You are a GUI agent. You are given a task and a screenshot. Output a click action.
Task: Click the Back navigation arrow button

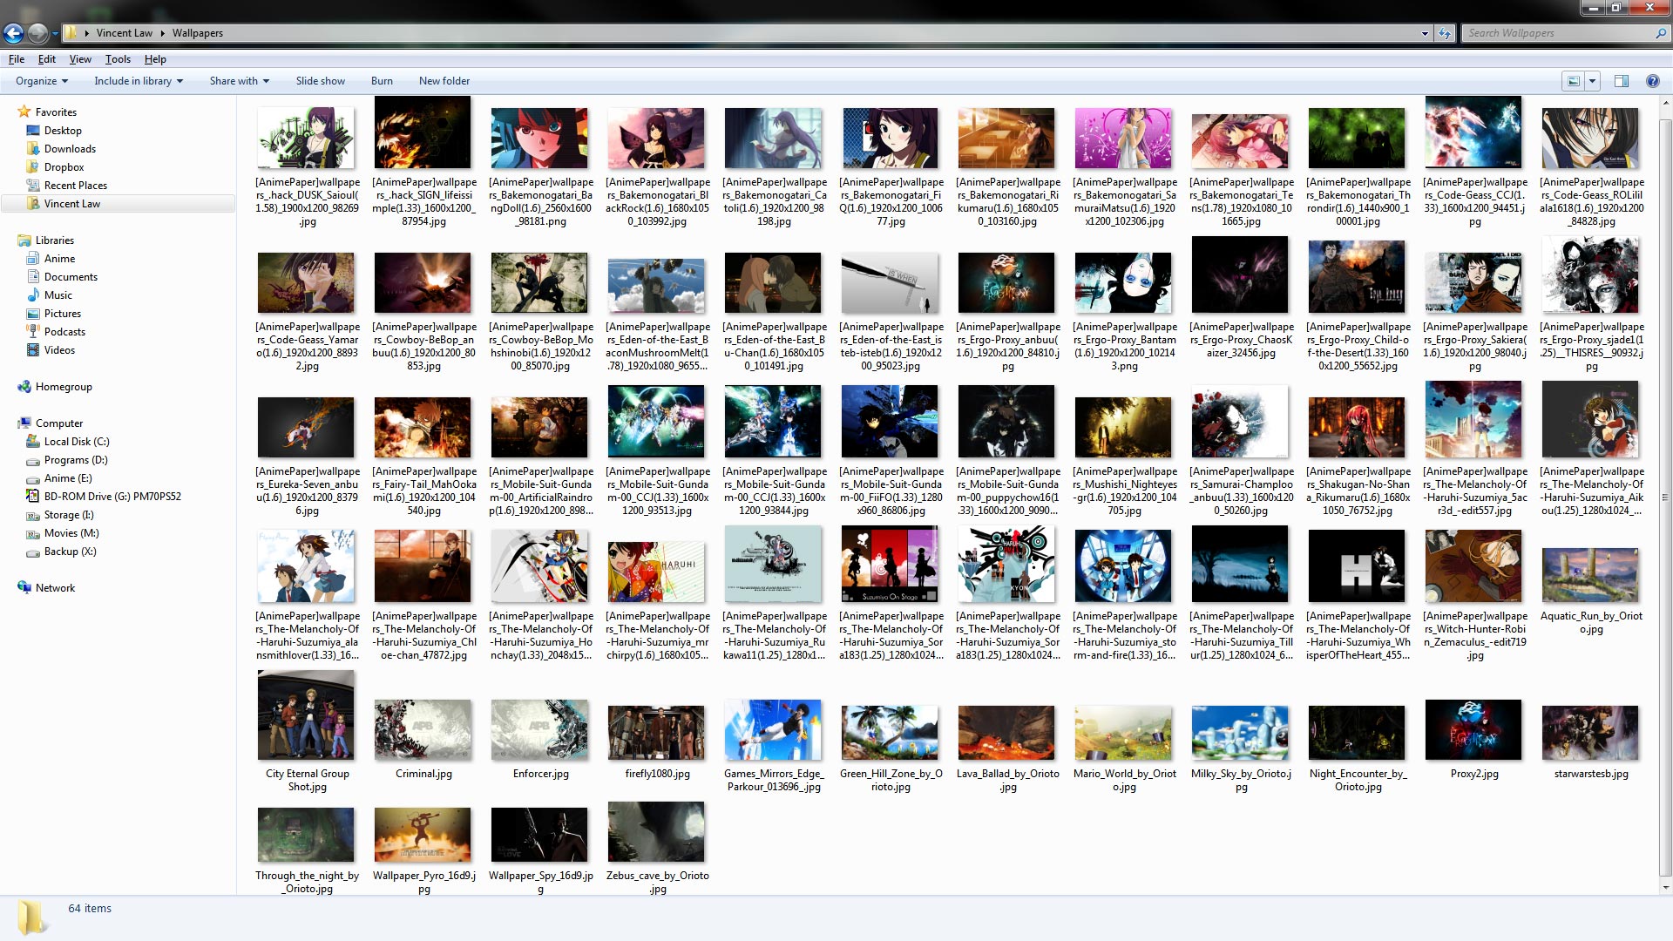(13, 33)
